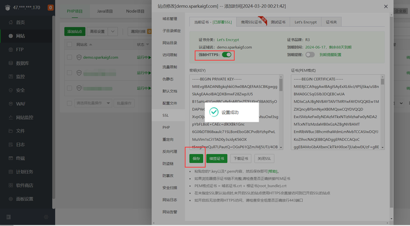Open the database icon in sidebar
The width and height of the screenshot is (410, 226).
(11, 63)
